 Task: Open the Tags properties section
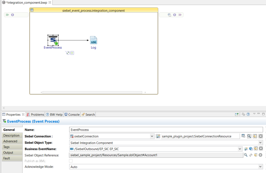12,147
